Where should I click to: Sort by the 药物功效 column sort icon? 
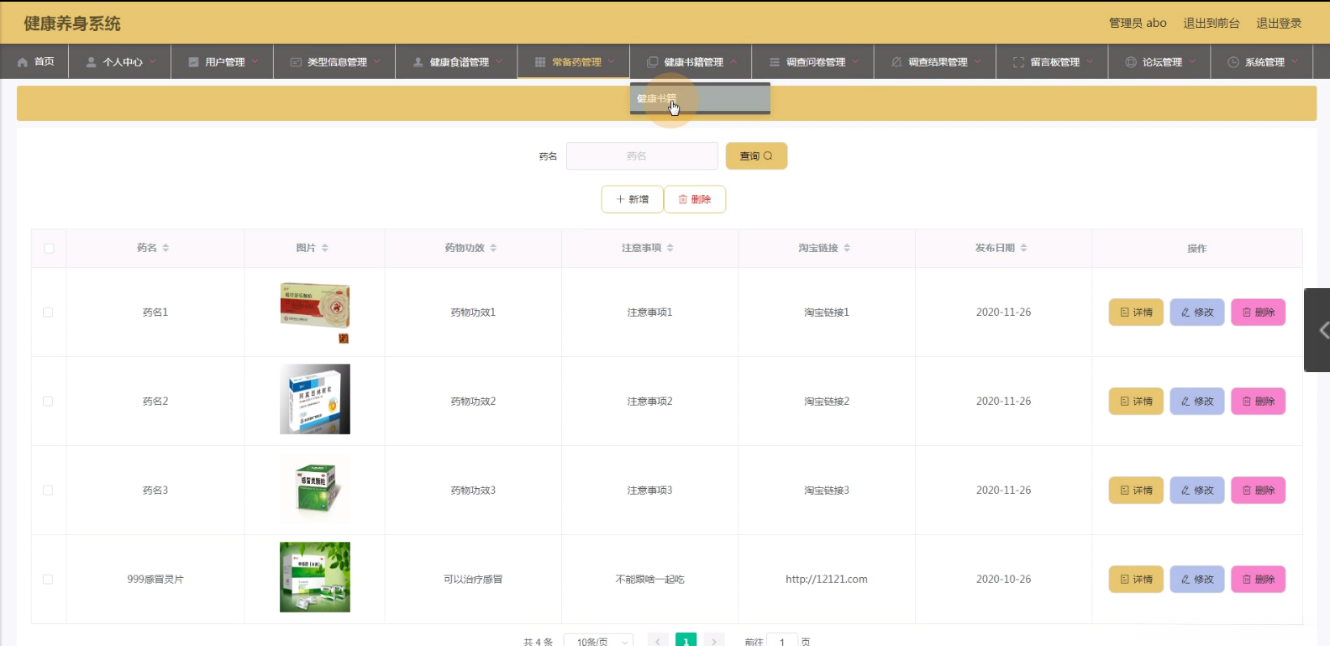pos(493,248)
